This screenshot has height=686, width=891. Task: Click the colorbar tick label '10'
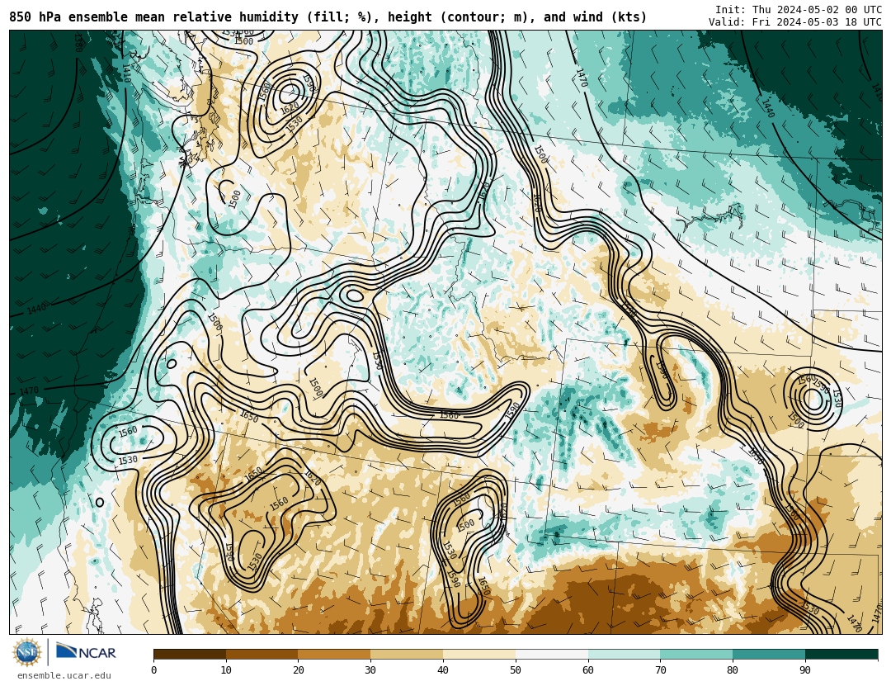click(226, 670)
